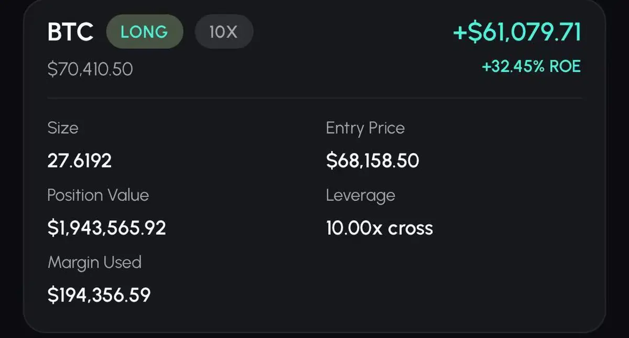Select the Entry Price label
This screenshot has height=338, width=629.
365,128
